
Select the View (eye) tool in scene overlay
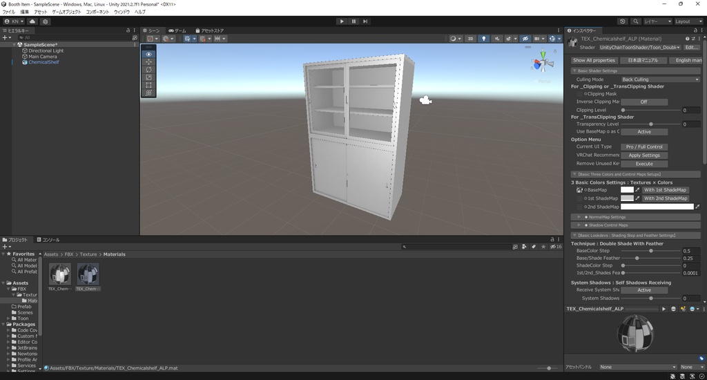(149, 54)
